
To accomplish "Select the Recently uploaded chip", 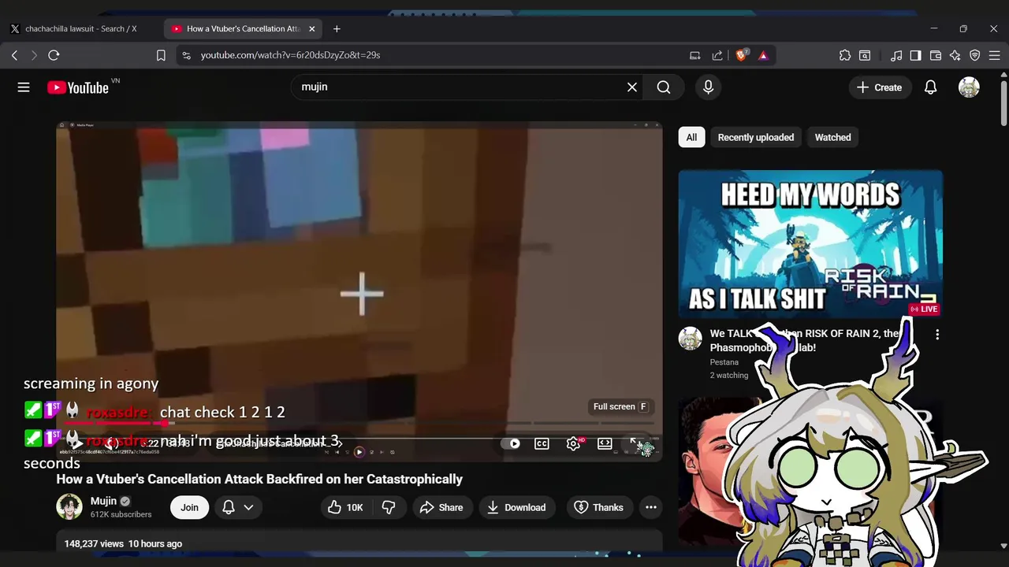I will click(756, 137).
